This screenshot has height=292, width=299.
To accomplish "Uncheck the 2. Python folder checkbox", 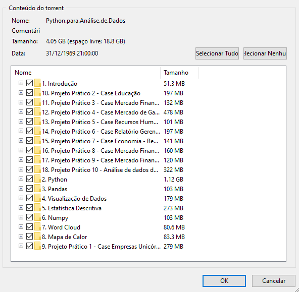I will [30, 179].
